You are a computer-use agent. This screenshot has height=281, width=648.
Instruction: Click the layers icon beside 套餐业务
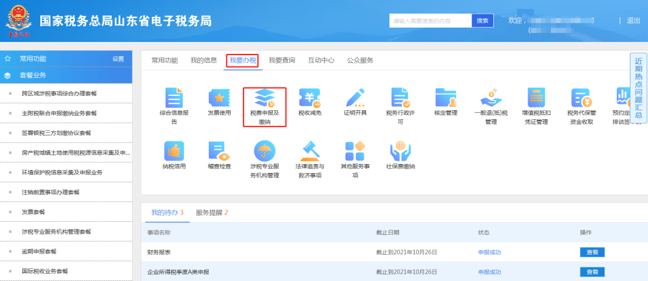[7, 75]
